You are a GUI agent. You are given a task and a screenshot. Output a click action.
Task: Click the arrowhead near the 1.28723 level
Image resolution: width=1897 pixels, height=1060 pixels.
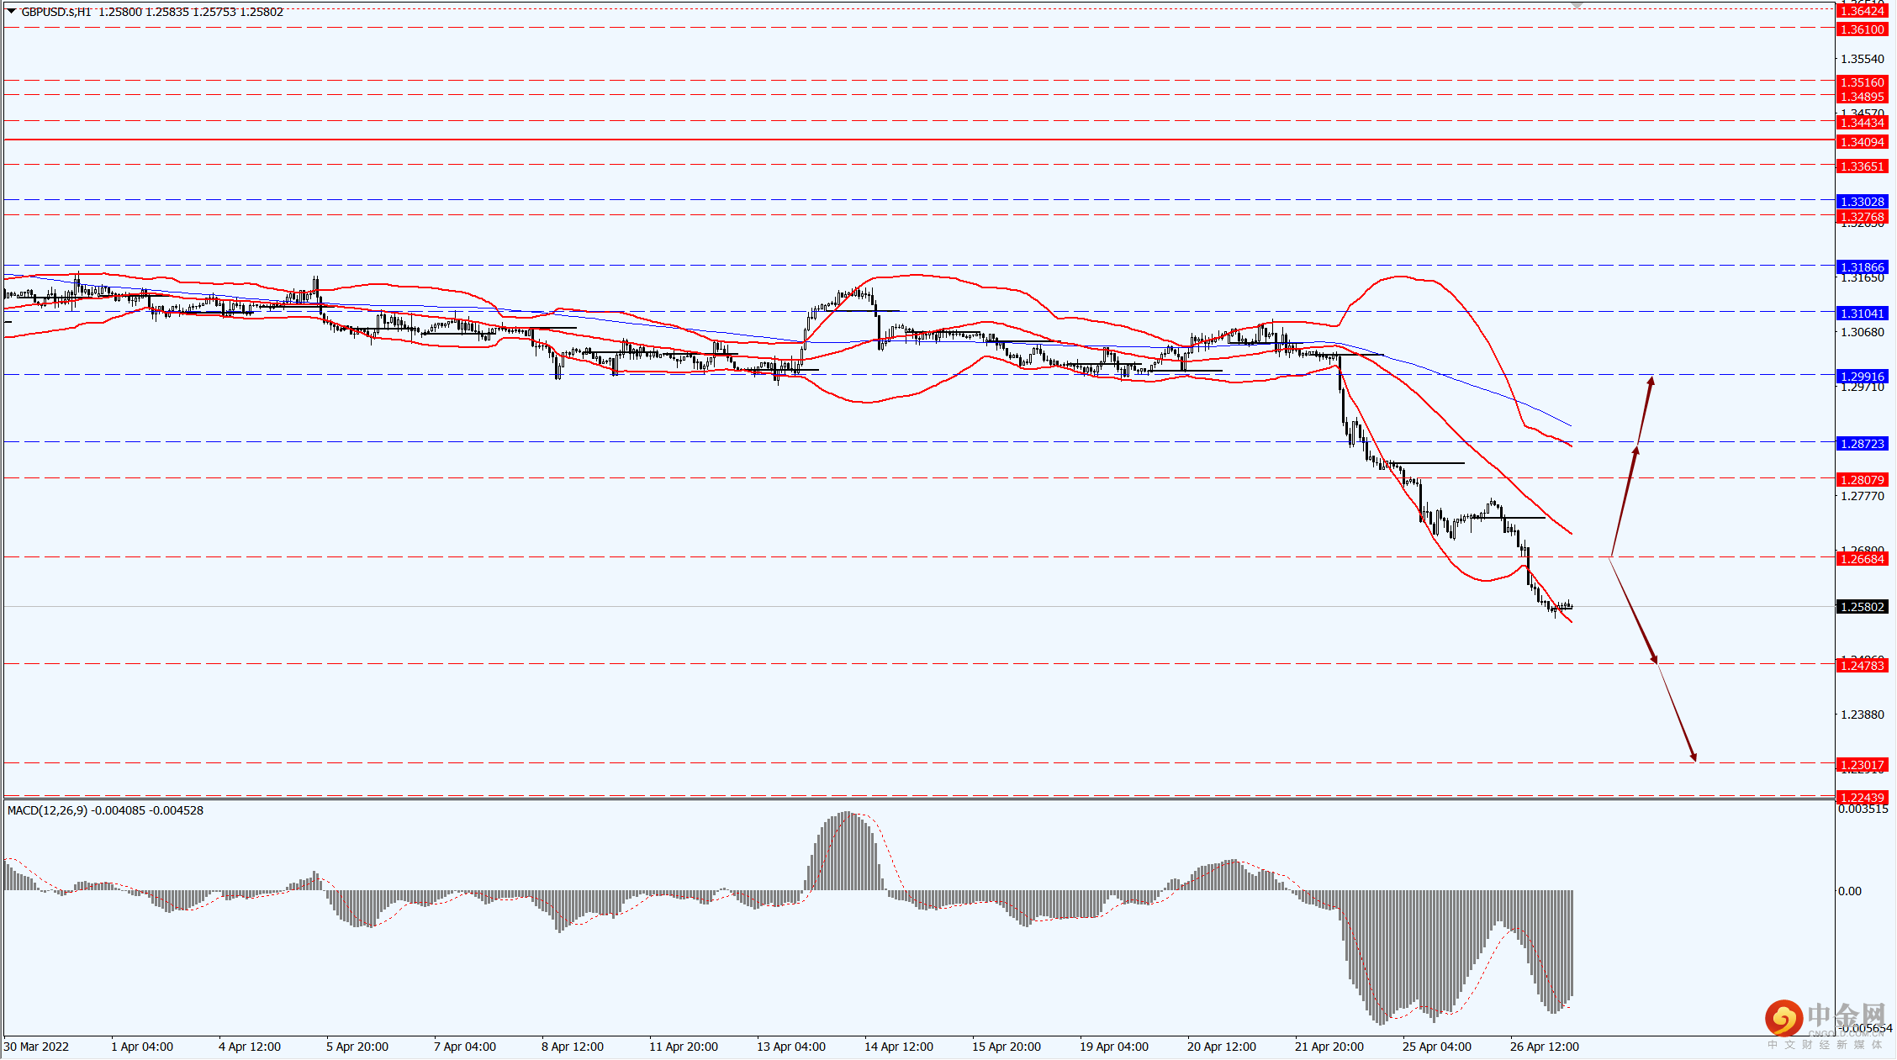point(1636,451)
